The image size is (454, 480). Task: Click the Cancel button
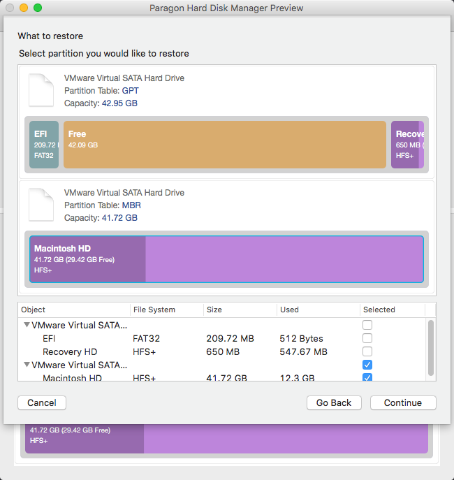42,403
